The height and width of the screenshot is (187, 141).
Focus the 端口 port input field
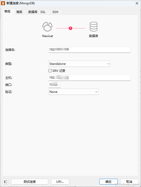[x=54, y=85]
